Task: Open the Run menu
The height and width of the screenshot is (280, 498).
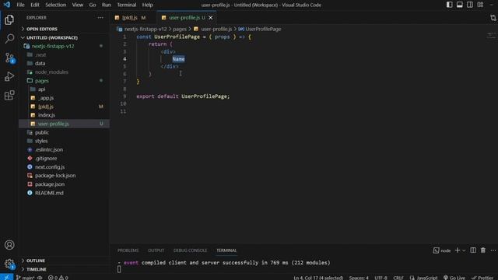Action: coord(107,5)
